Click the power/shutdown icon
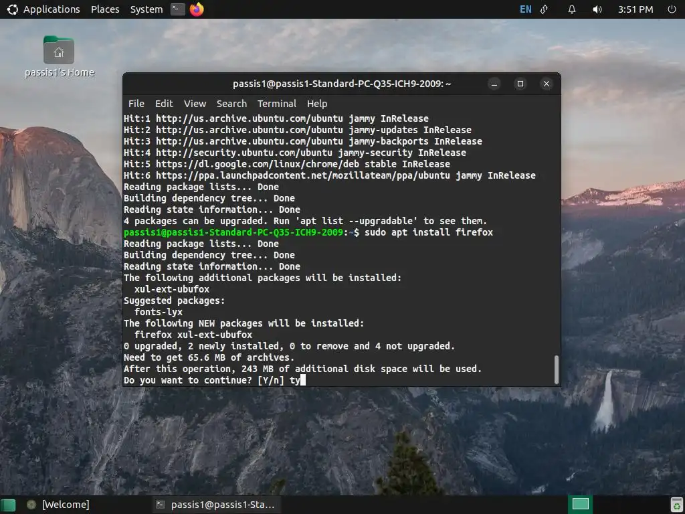The height and width of the screenshot is (514, 685). [672, 9]
